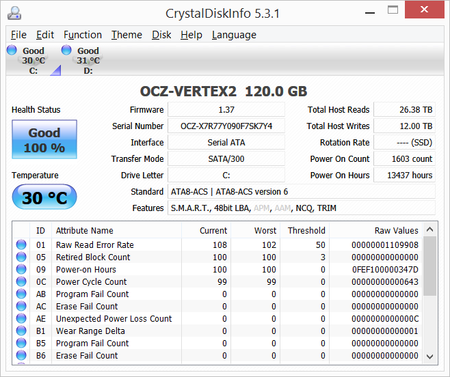Click the Transfer Mode field SATA/300
The image size is (450, 377).
tap(226, 158)
